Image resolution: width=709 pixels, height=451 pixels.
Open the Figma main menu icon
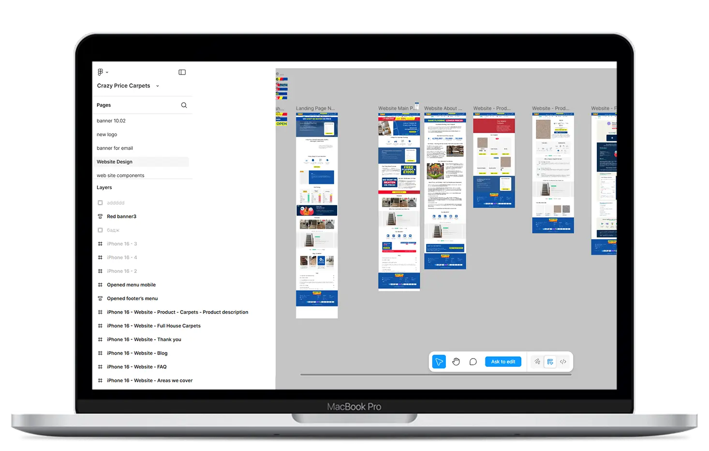(100, 72)
